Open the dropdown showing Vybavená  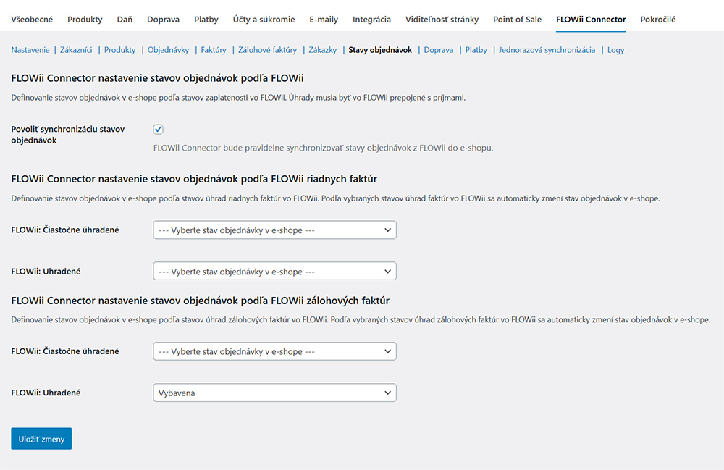pyautogui.click(x=274, y=393)
